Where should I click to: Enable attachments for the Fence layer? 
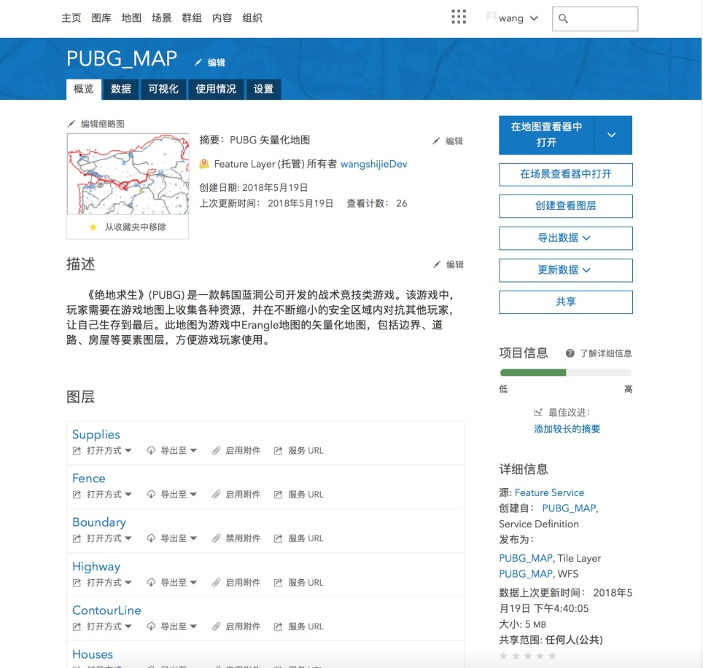click(243, 495)
